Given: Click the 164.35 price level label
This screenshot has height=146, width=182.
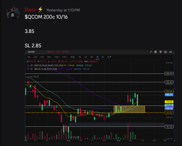Looking at the screenshot, I should tap(169, 113).
